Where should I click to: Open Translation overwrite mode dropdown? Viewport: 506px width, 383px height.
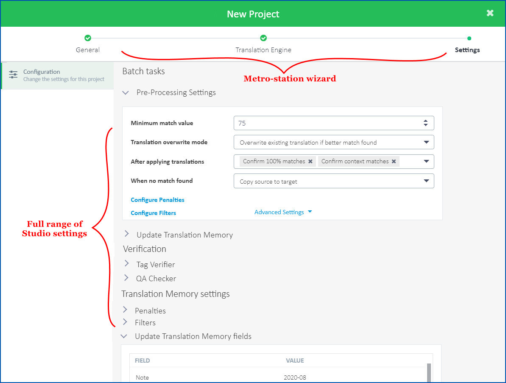tap(426, 143)
